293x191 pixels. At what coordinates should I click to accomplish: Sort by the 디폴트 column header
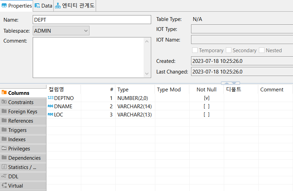[x=241, y=90]
